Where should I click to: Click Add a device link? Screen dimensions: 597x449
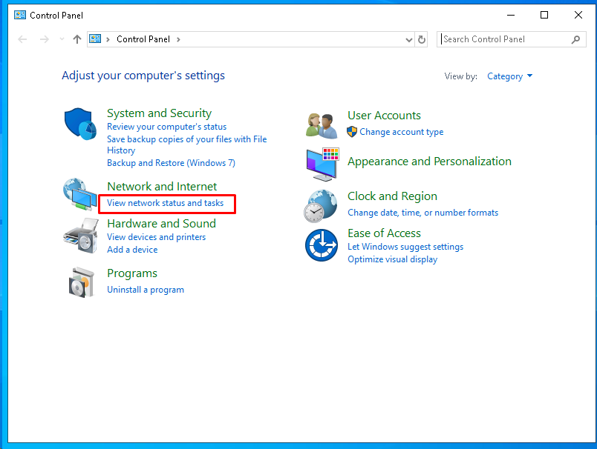132,250
